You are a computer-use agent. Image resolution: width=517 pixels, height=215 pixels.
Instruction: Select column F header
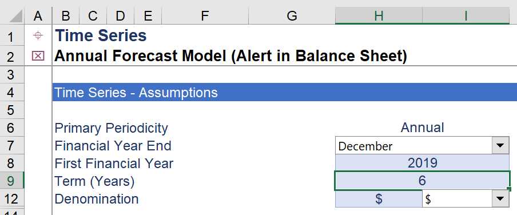pos(205,16)
